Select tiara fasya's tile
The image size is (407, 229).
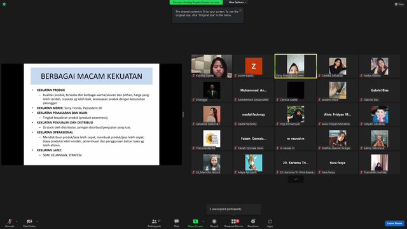coord(338,163)
